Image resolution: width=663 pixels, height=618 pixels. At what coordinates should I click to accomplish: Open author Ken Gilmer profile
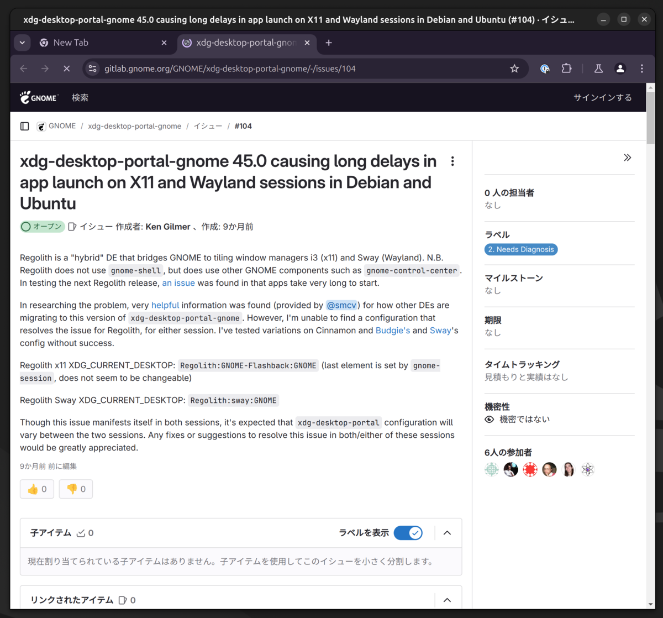168,227
